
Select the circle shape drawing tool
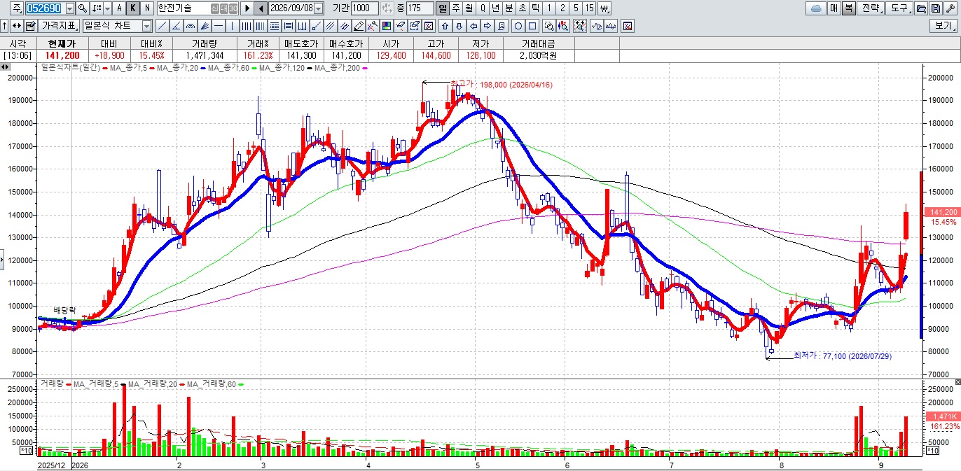518,26
